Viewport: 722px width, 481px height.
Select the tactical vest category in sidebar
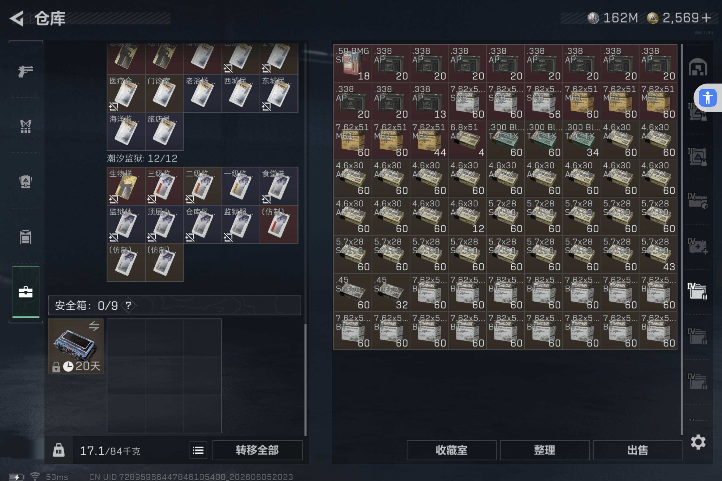pyautogui.click(x=26, y=126)
